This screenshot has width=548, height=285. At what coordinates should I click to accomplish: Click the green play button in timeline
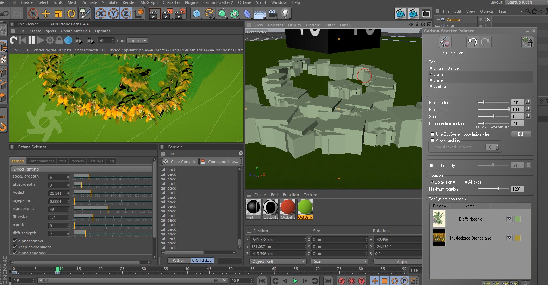295,281
